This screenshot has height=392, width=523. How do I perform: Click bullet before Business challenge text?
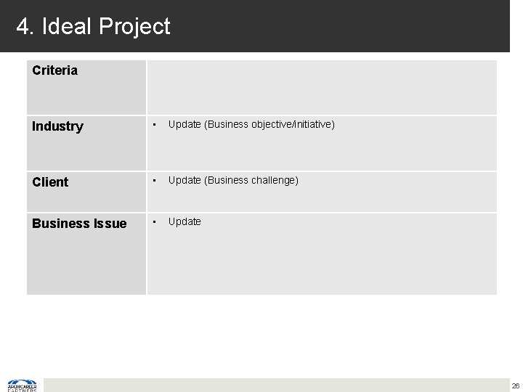pyautogui.click(x=155, y=180)
